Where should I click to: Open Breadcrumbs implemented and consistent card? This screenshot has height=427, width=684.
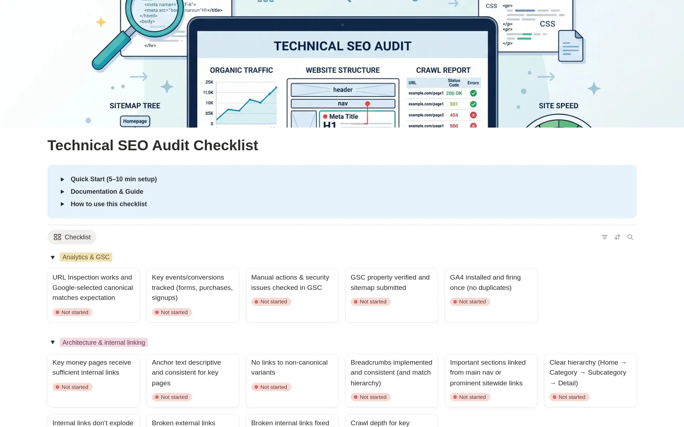pyautogui.click(x=392, y=380)
